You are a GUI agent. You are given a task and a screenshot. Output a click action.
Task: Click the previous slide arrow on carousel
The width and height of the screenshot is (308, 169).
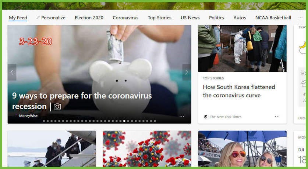pos(12,72)
